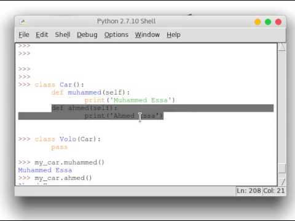This screenshot has width=295, height=221.
Task: Click the 'class Car():' line
Action: click(x=59, y=85)
